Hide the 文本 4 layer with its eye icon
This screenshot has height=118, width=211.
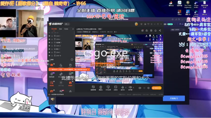[x=49, y=39]
